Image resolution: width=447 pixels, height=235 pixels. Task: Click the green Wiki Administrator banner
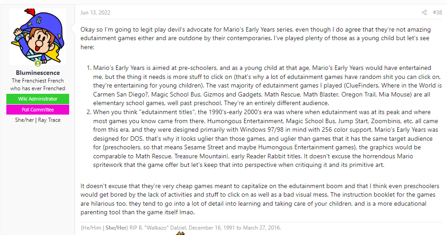point(38,99)
